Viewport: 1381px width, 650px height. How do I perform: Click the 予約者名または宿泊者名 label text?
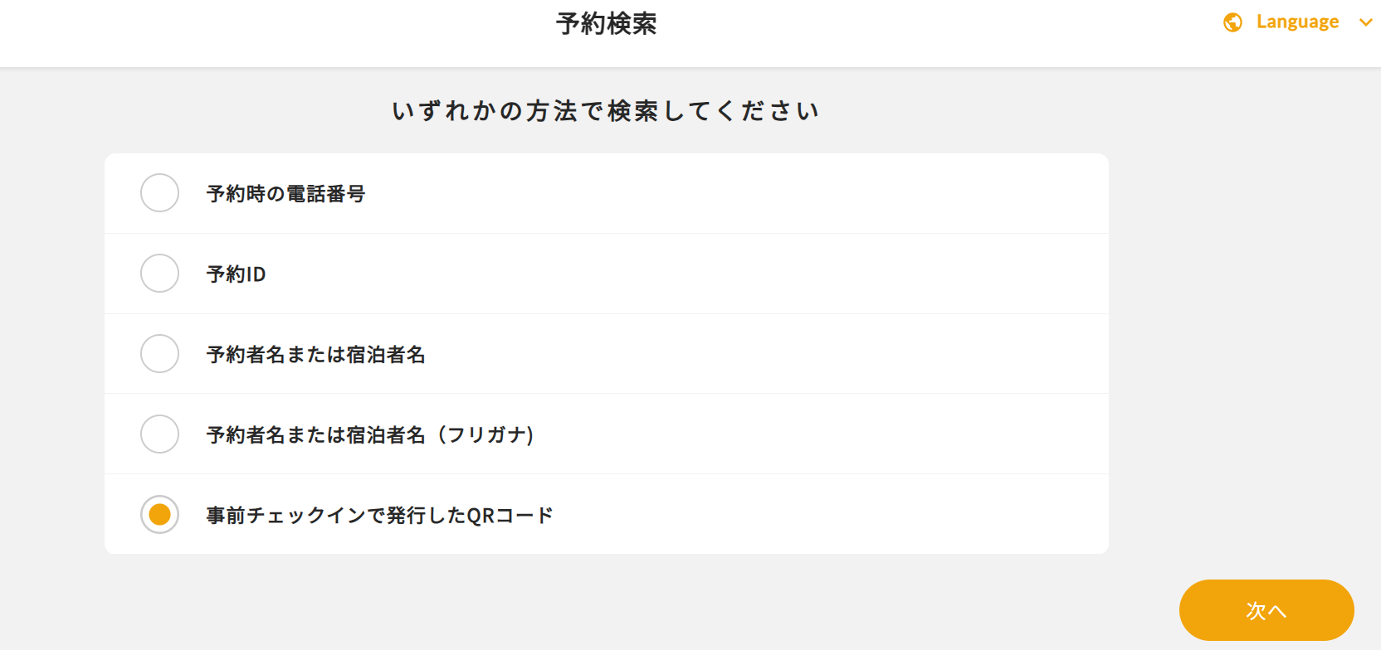(x=315, y=355)
